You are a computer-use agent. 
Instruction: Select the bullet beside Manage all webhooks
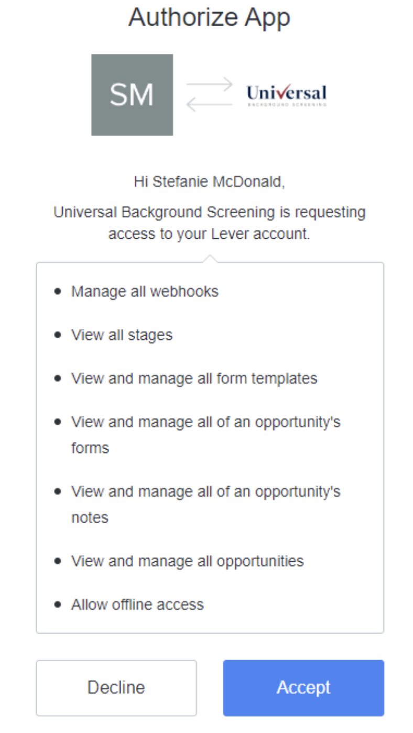pos(58,292)
